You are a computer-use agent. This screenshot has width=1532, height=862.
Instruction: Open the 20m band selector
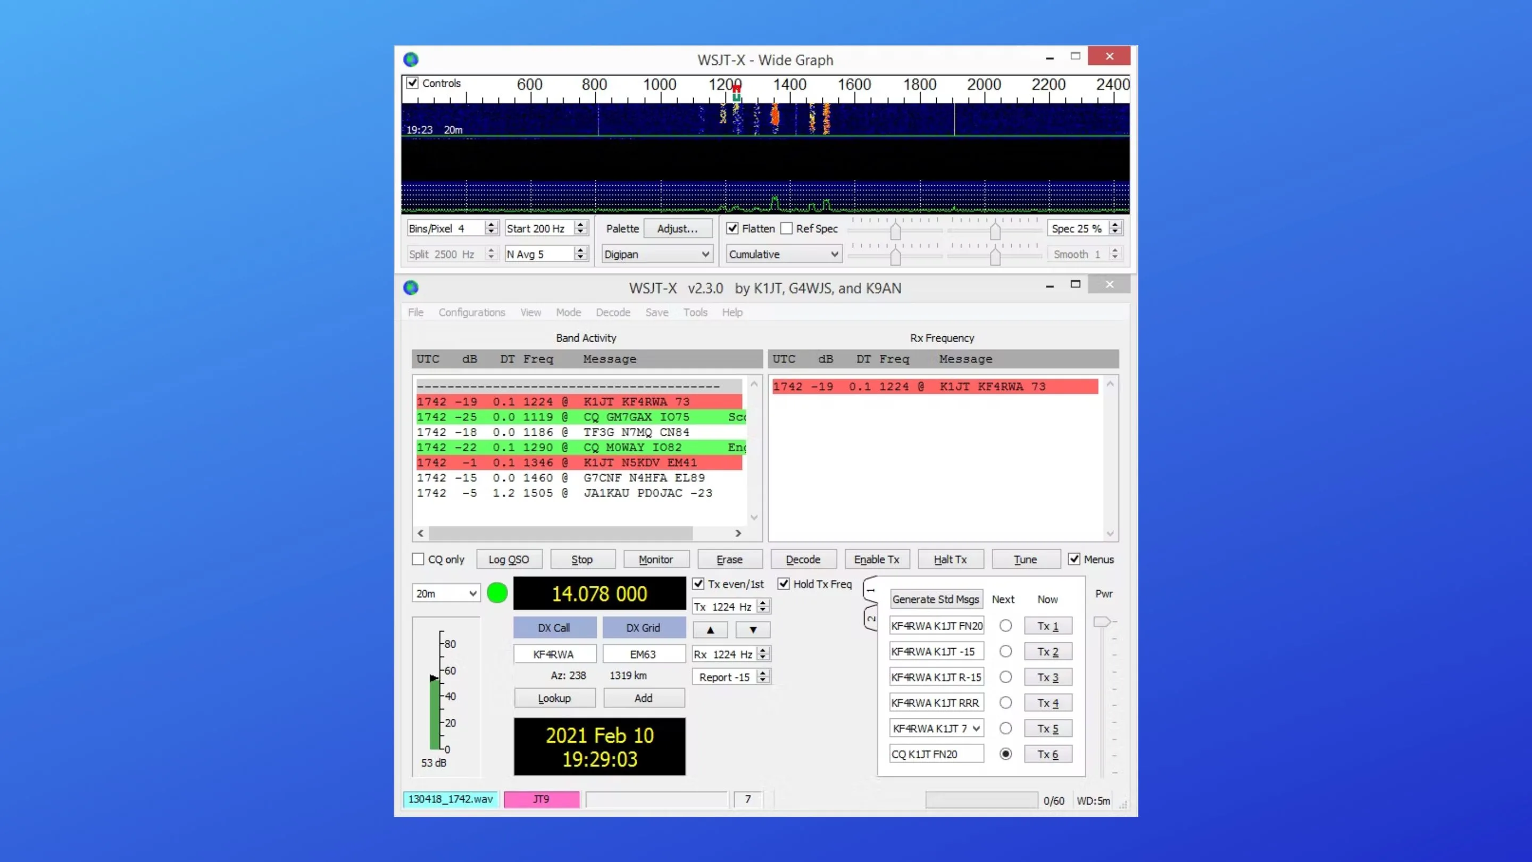pyautogui.click(x=446, y=594)
